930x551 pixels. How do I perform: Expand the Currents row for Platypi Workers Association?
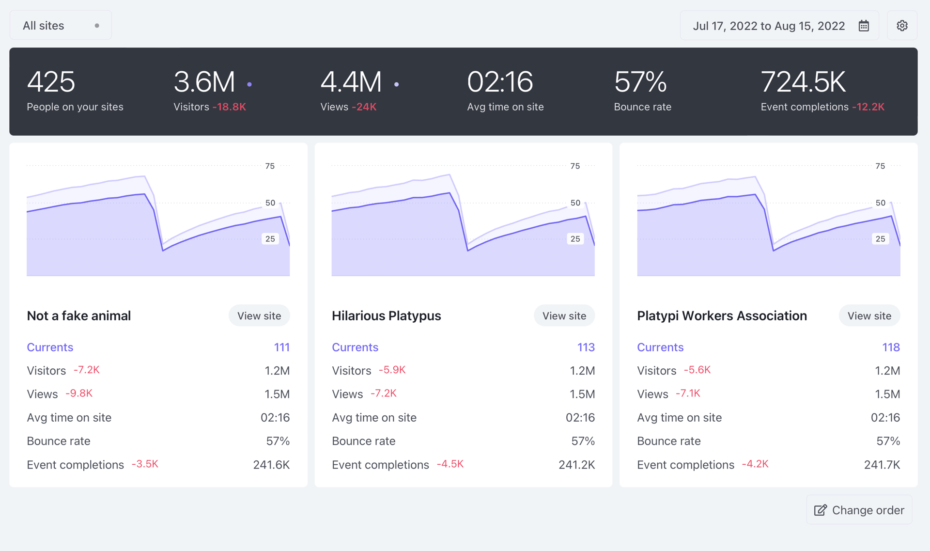click(x=660, y=347)
